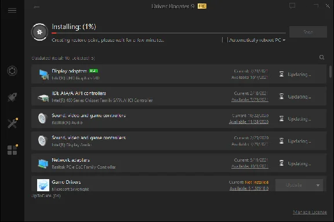Select Intel(R) Display Audio device name
The height and width of the screenshot is (222, 334).
point(71,145)
